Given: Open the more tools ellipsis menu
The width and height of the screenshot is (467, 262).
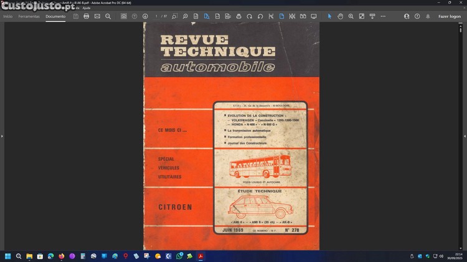Looking at the screenshot, I should click(383, 16).
